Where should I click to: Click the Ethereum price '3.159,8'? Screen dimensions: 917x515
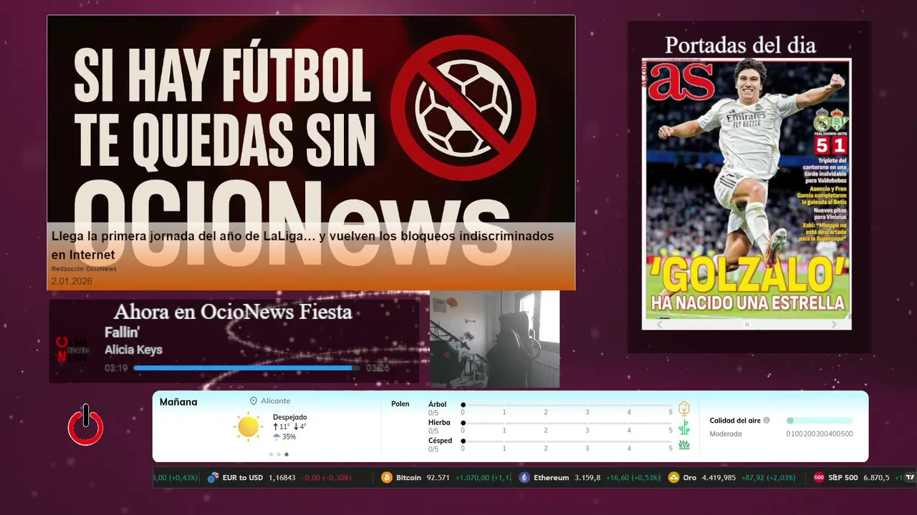pyautogui.click(x=587, y=478)
